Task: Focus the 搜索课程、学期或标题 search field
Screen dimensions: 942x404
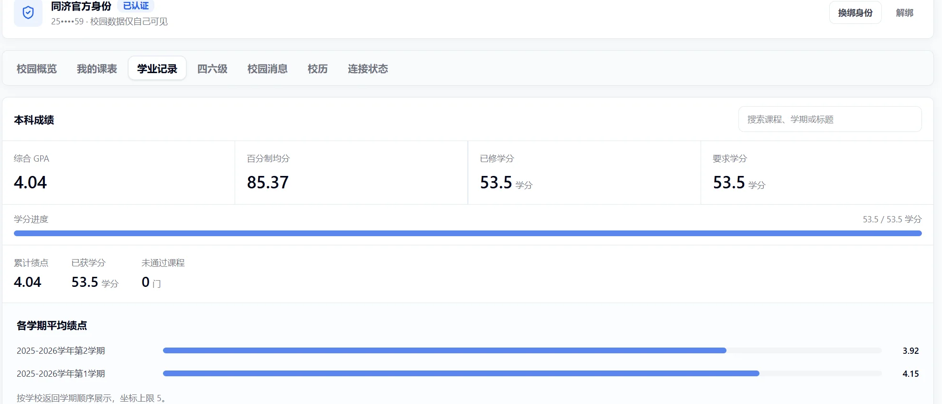Action: [x=830, y=119]
